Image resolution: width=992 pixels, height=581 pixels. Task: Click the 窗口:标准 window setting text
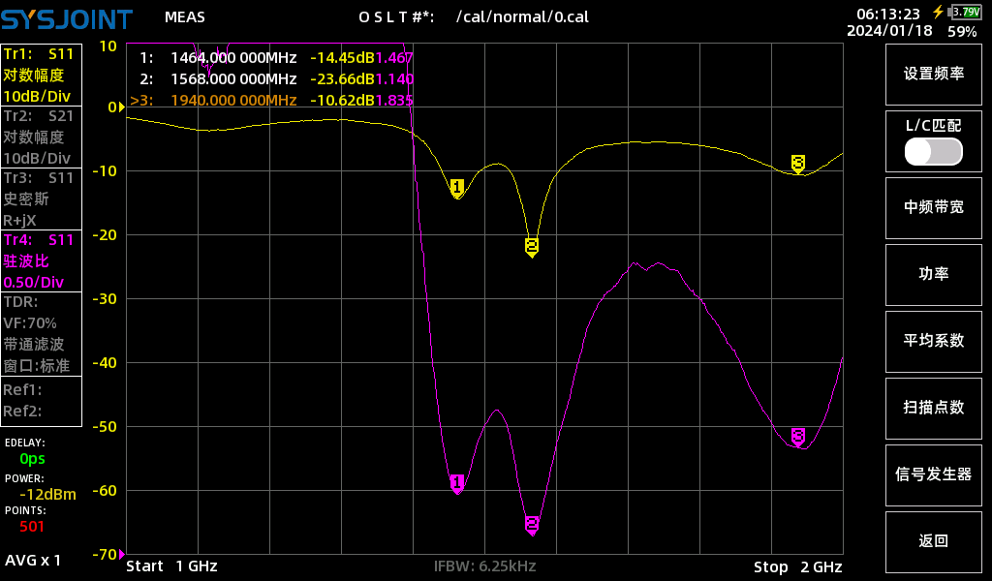click(x=36, y=366)
